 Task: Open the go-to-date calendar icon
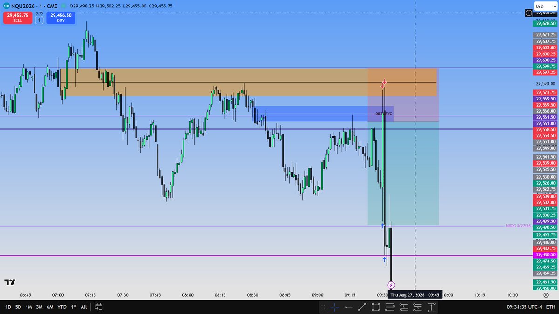point(99,307)
